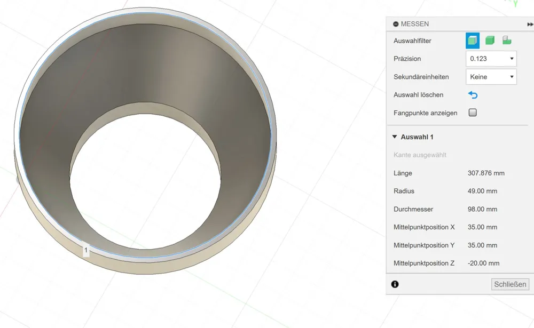Select the component selection filter icon

point(507,41)
